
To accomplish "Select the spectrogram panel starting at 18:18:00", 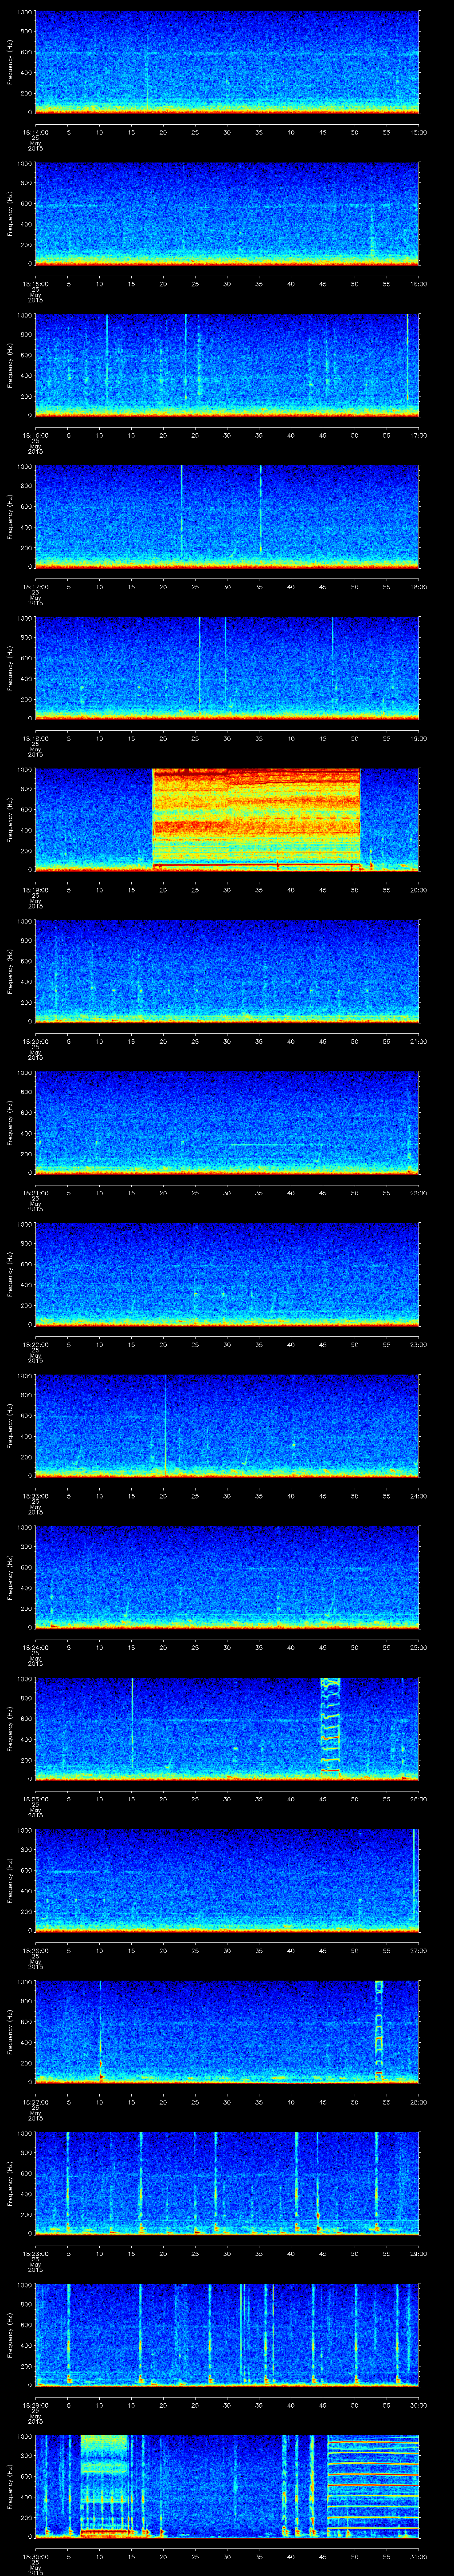I will pos(227,668).
